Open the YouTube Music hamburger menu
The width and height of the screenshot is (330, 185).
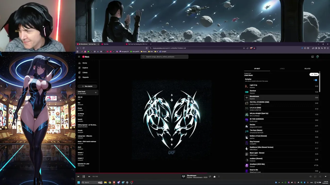pos(79,57)
